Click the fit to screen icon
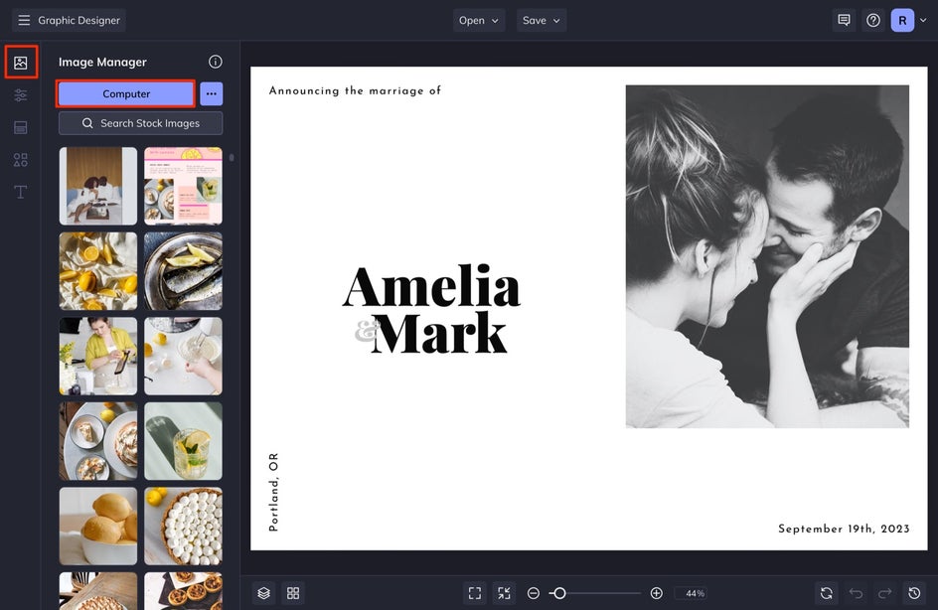This screenshot has width=938, height=610. (x=475, y=593)
